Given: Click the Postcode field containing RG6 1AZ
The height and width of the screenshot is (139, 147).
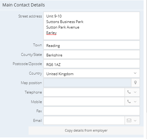Looking at the screenshot, I should pos(91,64).
